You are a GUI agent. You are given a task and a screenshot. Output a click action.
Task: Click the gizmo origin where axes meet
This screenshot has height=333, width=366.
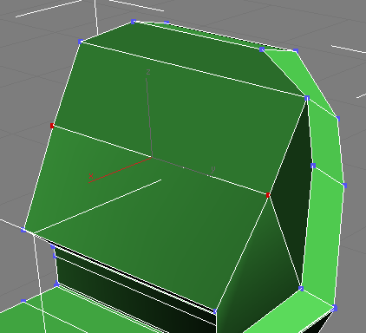[x=152, y=158]
